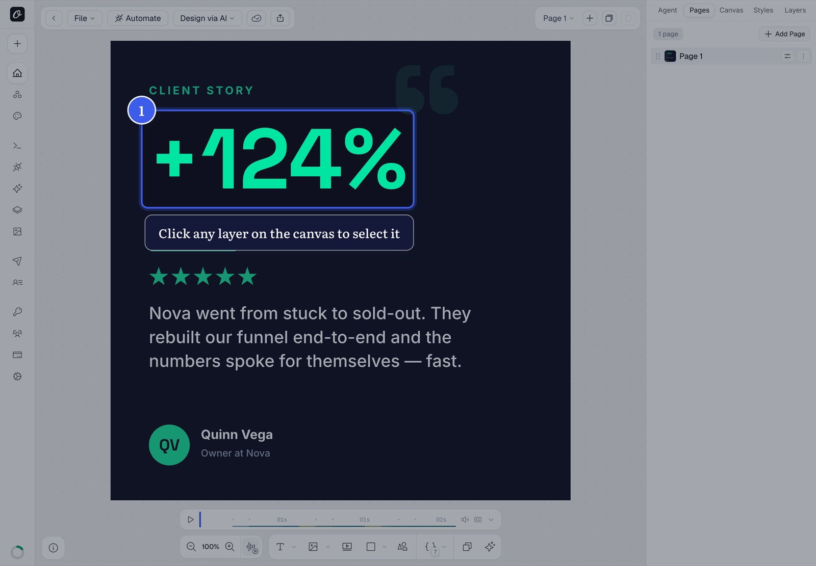This screenshot has height=566, width=816.
Task: Open the team members icon in the sidebar
Action: [x=17, y=334]
